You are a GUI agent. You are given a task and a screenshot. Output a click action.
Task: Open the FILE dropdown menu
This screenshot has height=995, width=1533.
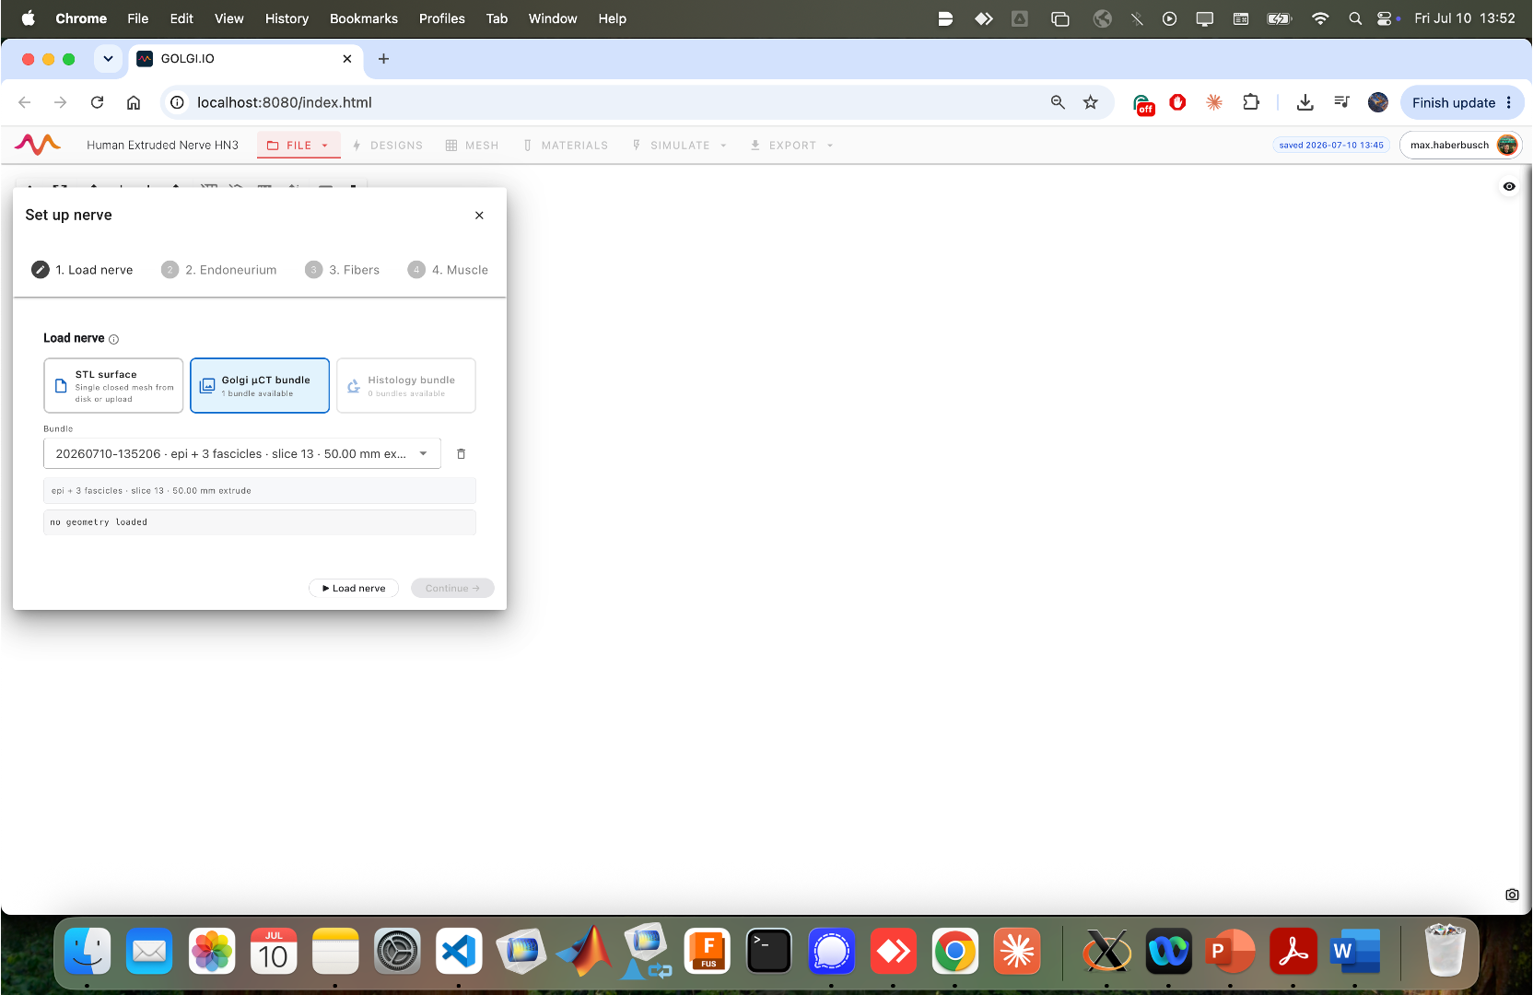pyautogui.click(x=298, y=146)
